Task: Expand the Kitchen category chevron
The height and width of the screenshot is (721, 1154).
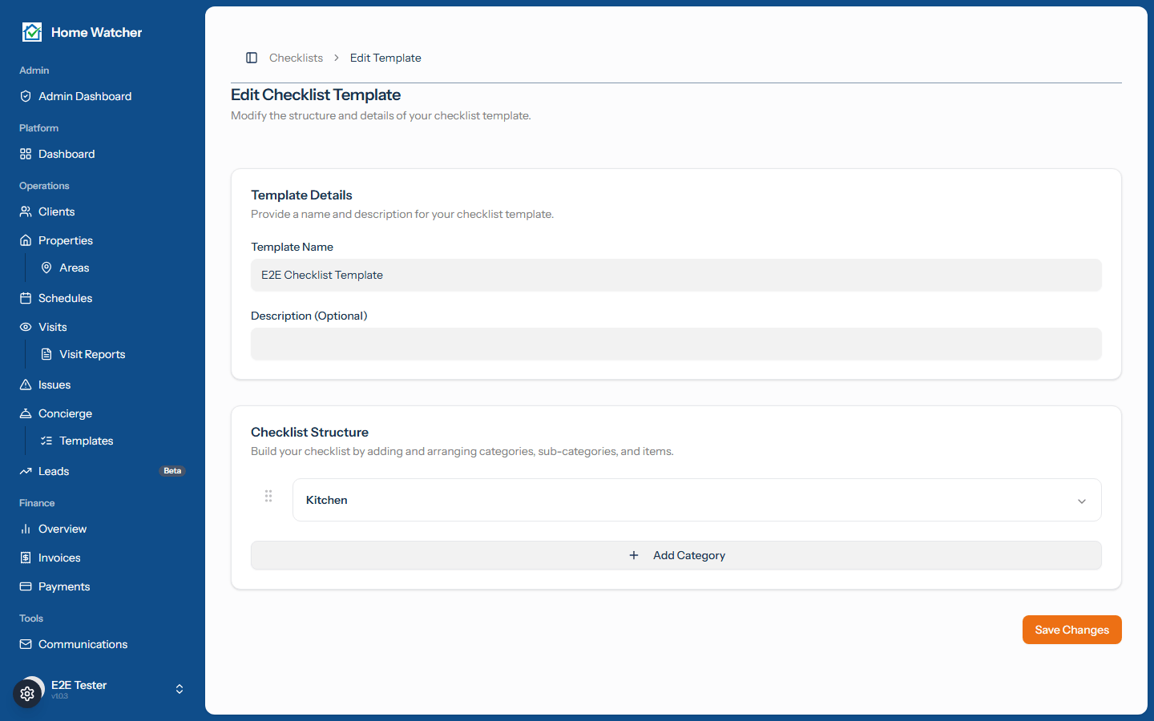Action: (1082, 501)
